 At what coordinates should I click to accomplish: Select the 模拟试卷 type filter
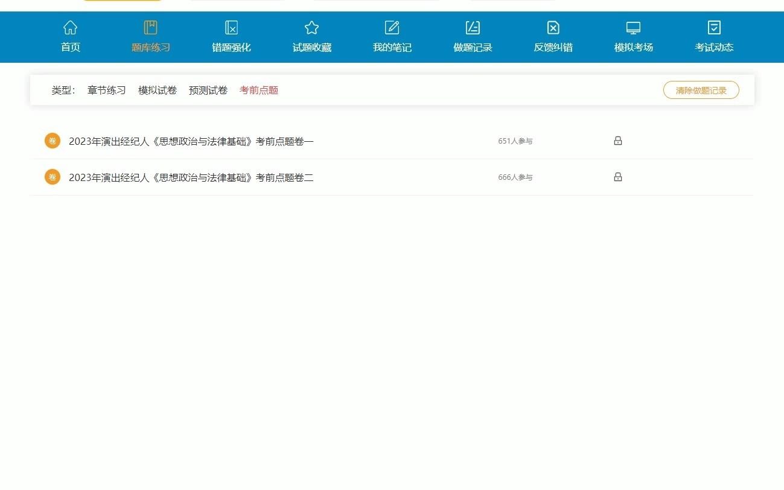pyautogui.click(x=158, y=91)
